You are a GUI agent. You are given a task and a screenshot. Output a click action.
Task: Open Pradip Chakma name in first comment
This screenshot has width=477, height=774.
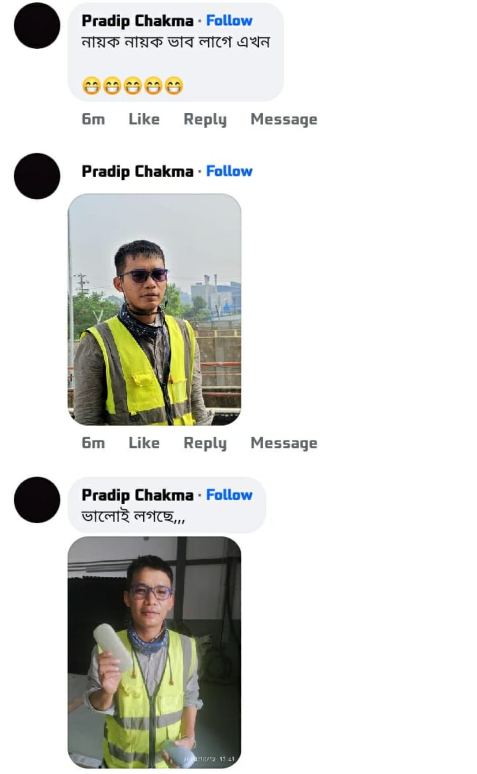point(137,21)
